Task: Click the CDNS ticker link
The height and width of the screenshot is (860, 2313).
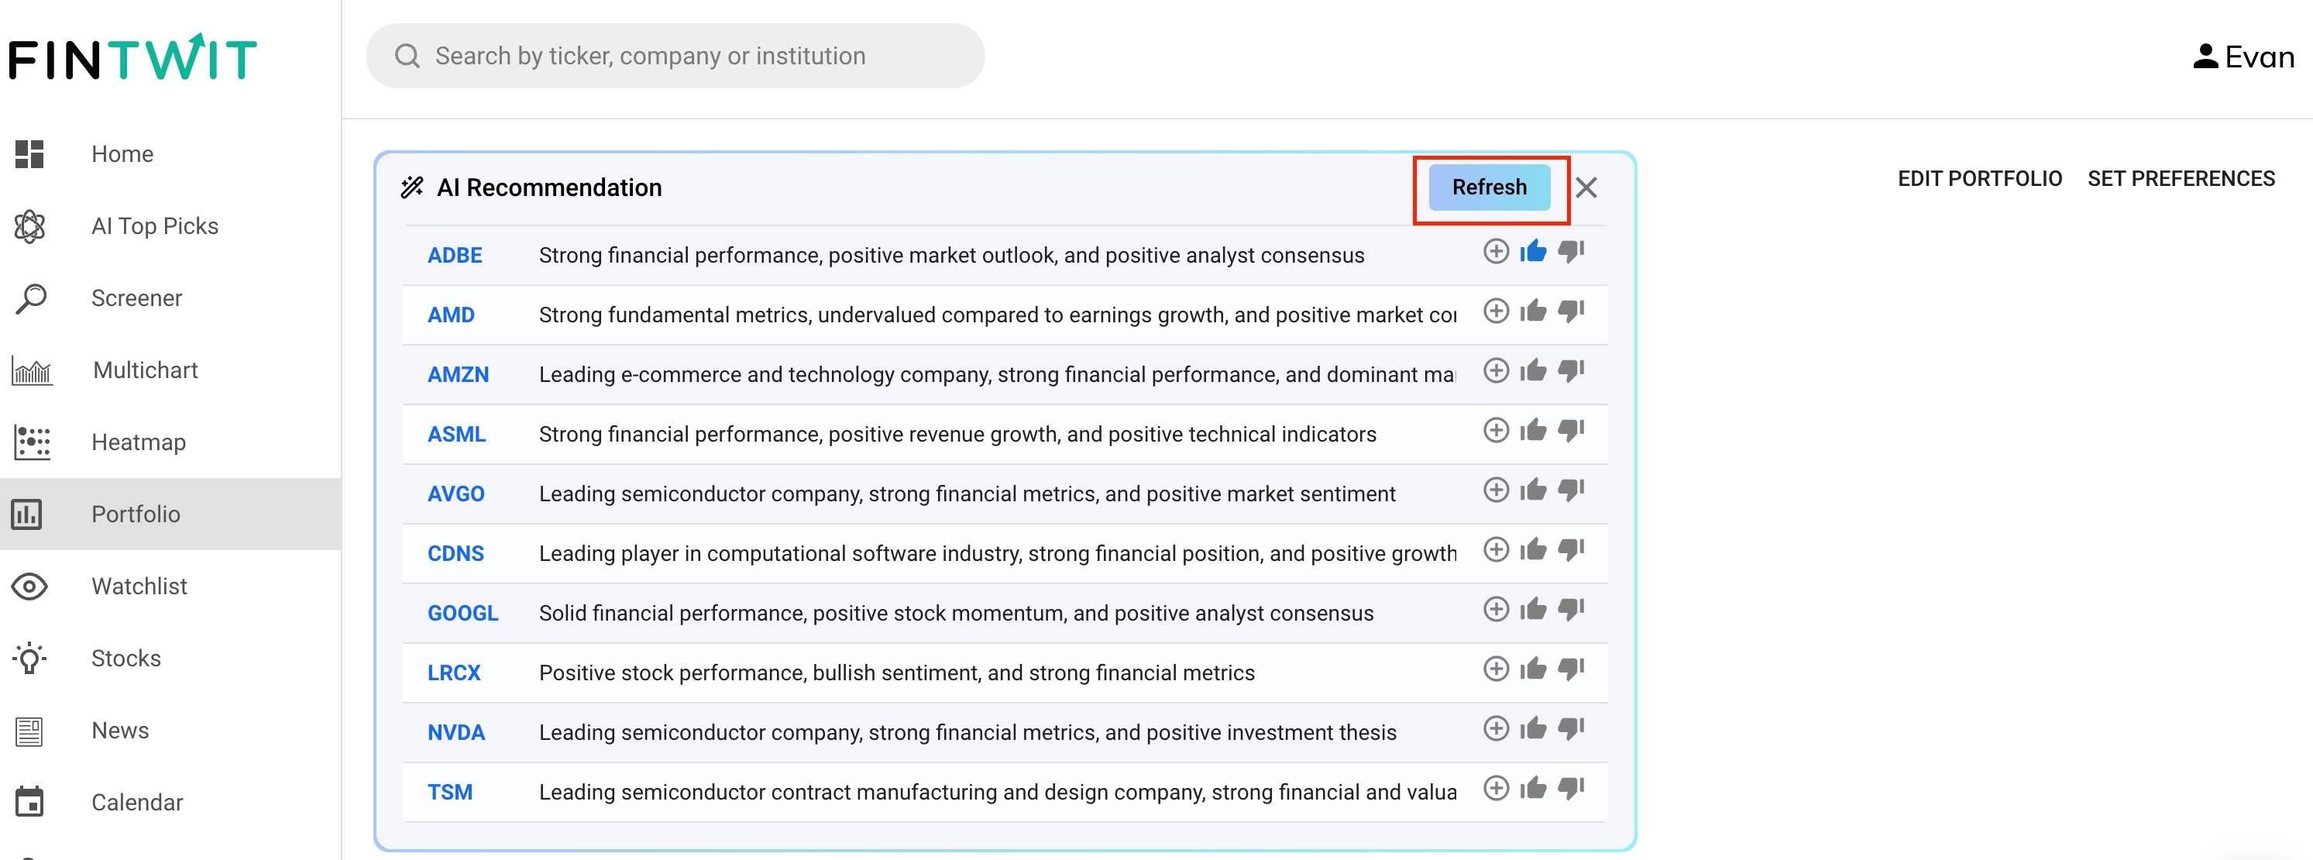Action: point(455,553)
